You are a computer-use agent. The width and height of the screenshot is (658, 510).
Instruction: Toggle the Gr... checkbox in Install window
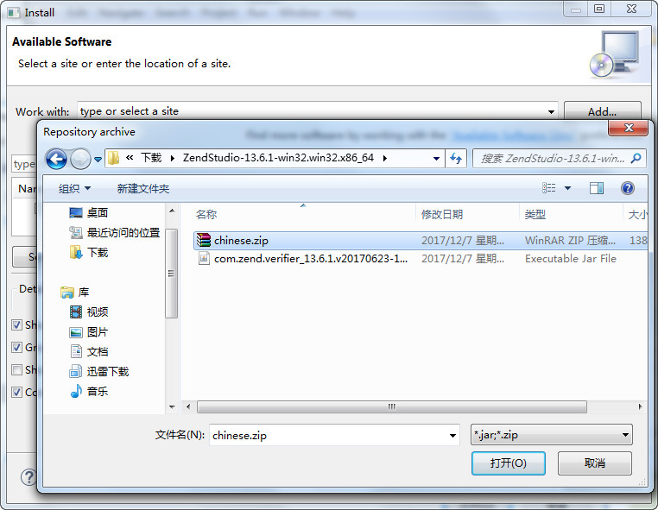pyautogui.click(x=16, y=347)
